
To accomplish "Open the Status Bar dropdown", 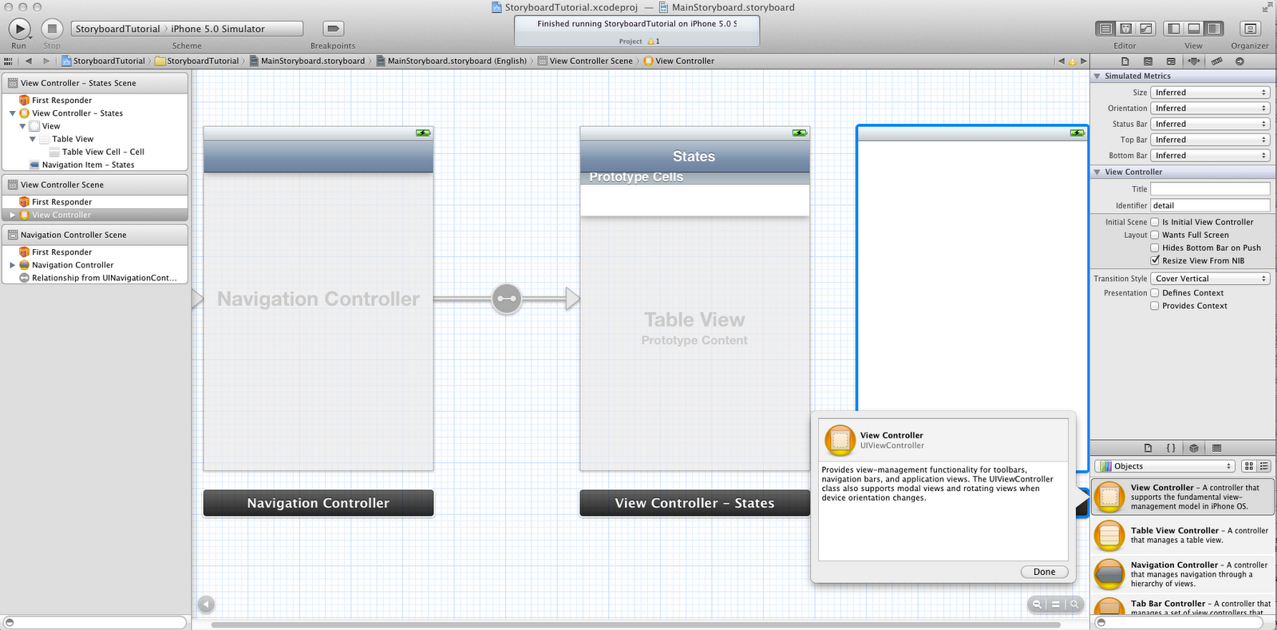I will point(1210,124).
